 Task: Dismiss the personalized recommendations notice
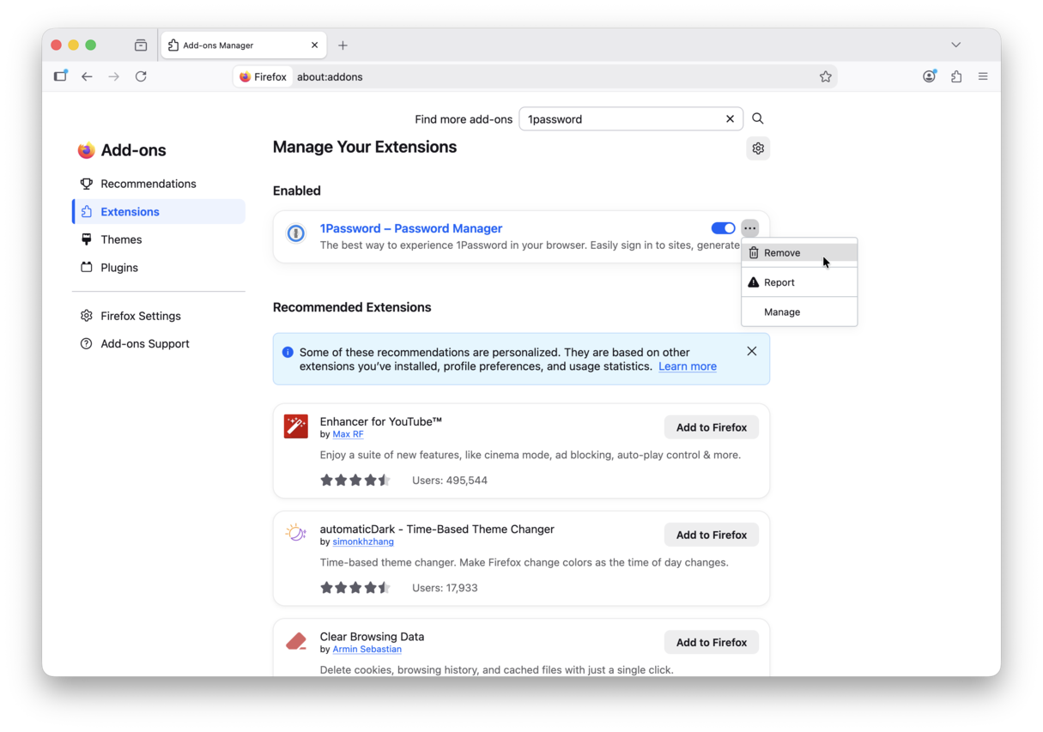point(752,351)
